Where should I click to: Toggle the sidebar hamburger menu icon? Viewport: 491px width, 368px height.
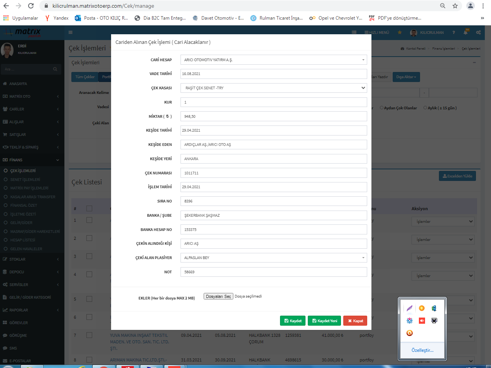pyautogui.click(x=71, y=33)
